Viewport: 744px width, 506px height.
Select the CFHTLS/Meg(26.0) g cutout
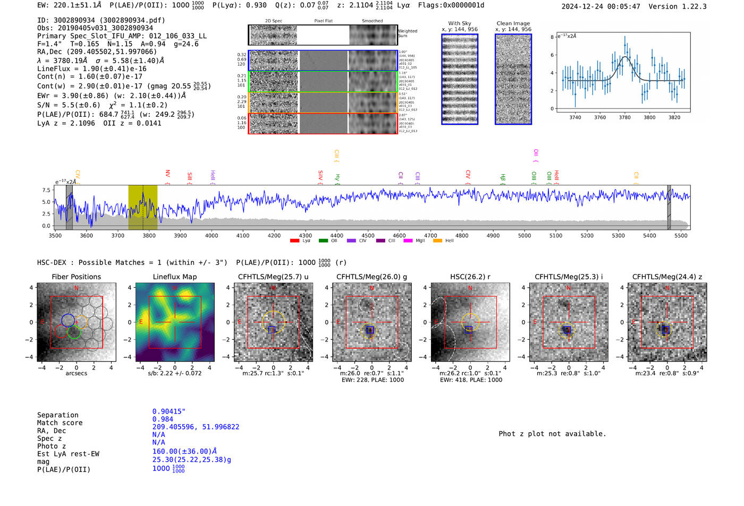point(372,322)
